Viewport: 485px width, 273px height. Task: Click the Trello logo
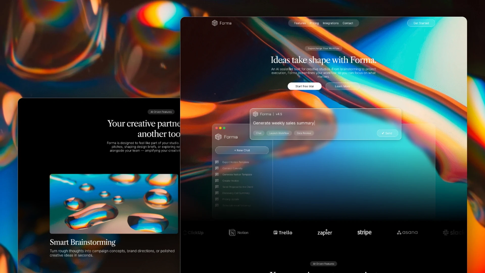tap(283, 233)
